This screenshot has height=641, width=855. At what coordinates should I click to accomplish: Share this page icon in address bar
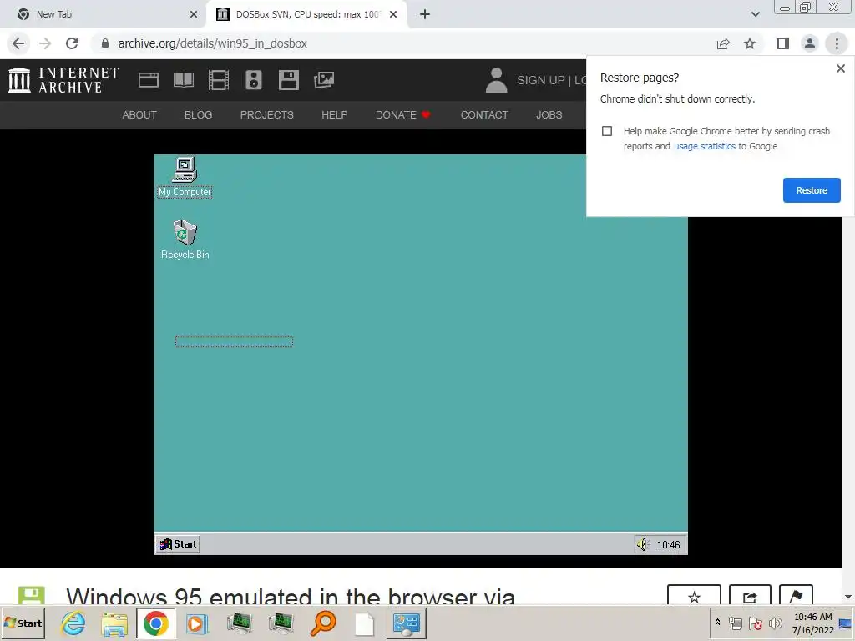tap(723, 43)
